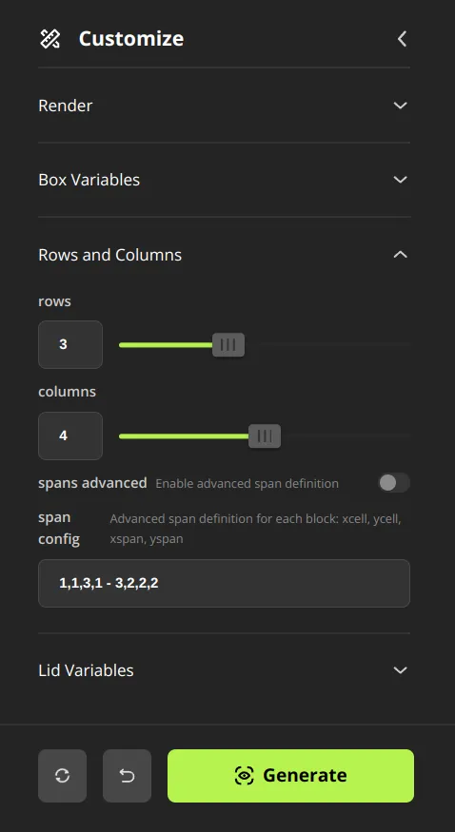The height and width of the screenshot is (832, 455).
Task: Open the Box Variables section header
Action: tap(224, 180)
